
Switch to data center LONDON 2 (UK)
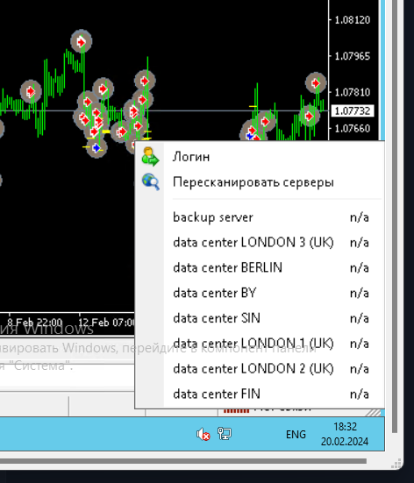[x=260, y=369]
